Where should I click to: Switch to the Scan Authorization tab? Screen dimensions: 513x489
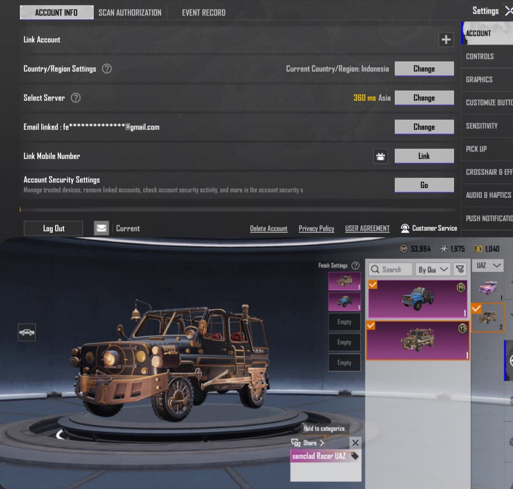[130, 12]
